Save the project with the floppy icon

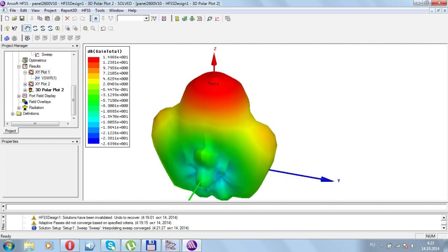[x=22, y=19]
